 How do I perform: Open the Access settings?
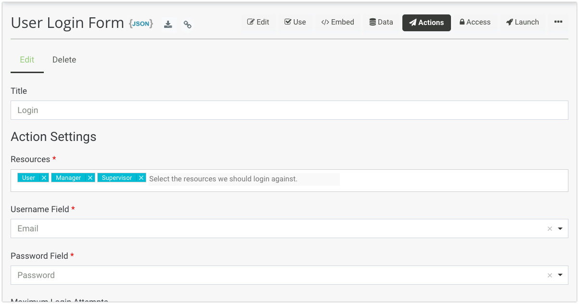click(475, 22)
